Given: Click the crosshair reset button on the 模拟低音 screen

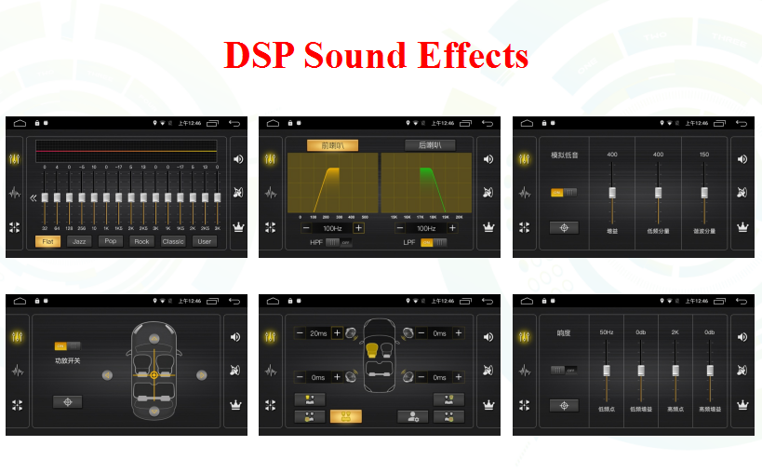Looking at the screenshot, I should tap(564, 227).
